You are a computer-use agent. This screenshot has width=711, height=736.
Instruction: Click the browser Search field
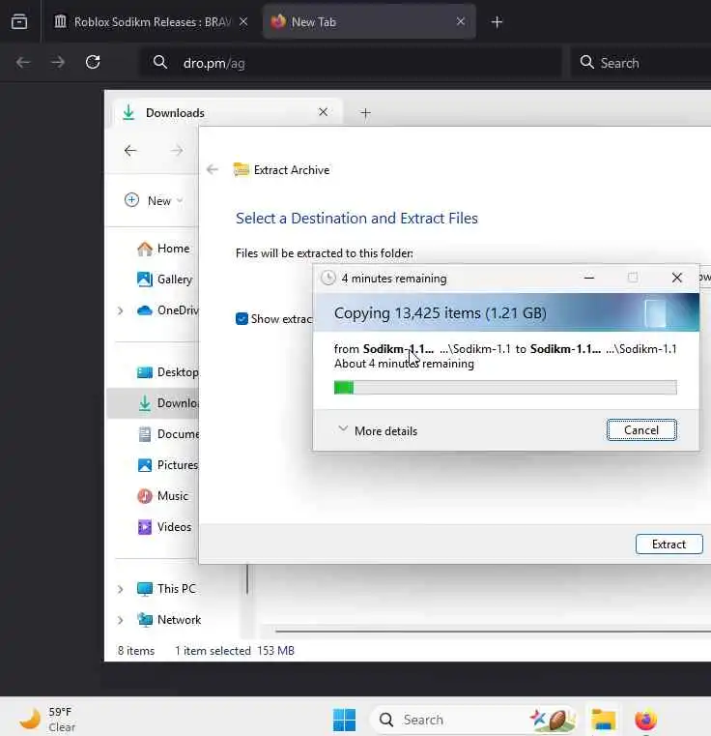[x=640, y=63]
